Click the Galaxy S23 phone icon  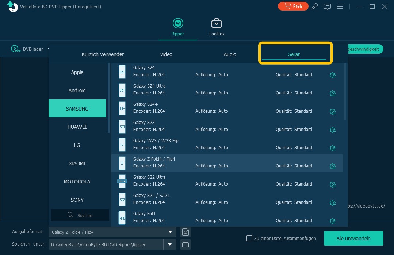122,127
